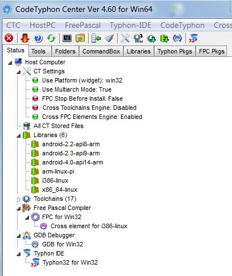Expand the Toolchains (17) tree node
232x276 pixels.
pos(18,199)
